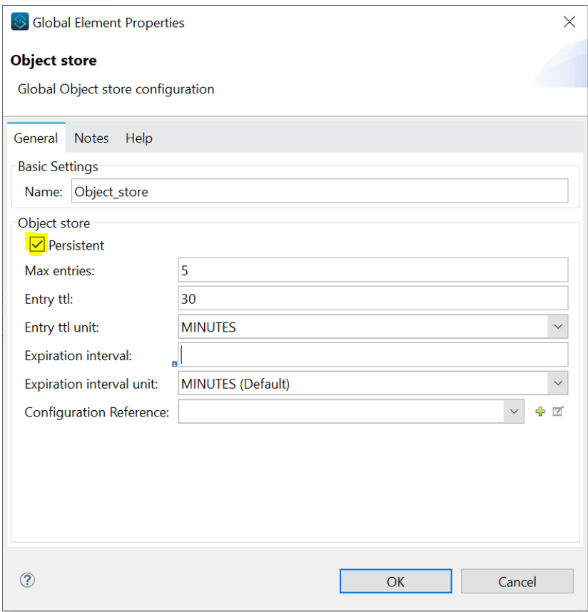Screen dimensions: 588x612
Task: Switch to the Help tab
Action: [x=139, y=138]
